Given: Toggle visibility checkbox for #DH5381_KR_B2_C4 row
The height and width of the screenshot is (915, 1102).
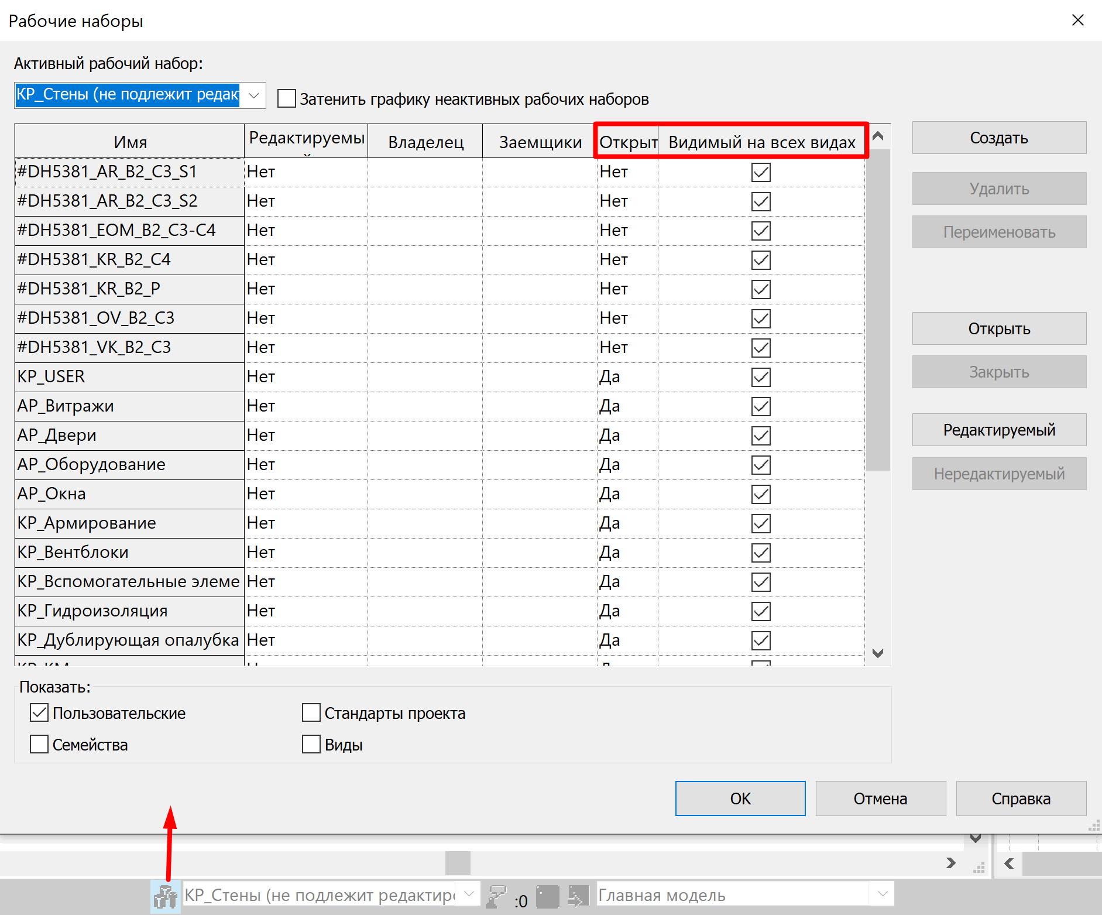Looking at the screenshot, I should pyautogui.click(x=761, y=260).
